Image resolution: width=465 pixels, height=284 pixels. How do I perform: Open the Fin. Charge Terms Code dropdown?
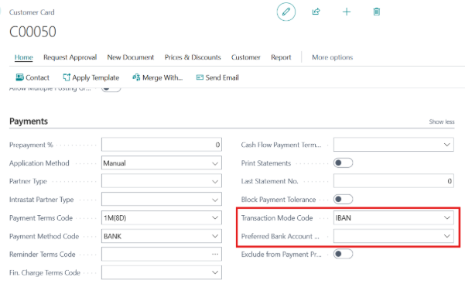coord(215,272)
